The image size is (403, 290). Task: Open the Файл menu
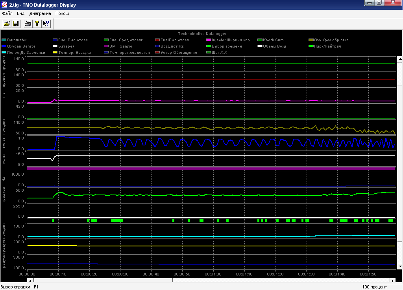point(7,13)
